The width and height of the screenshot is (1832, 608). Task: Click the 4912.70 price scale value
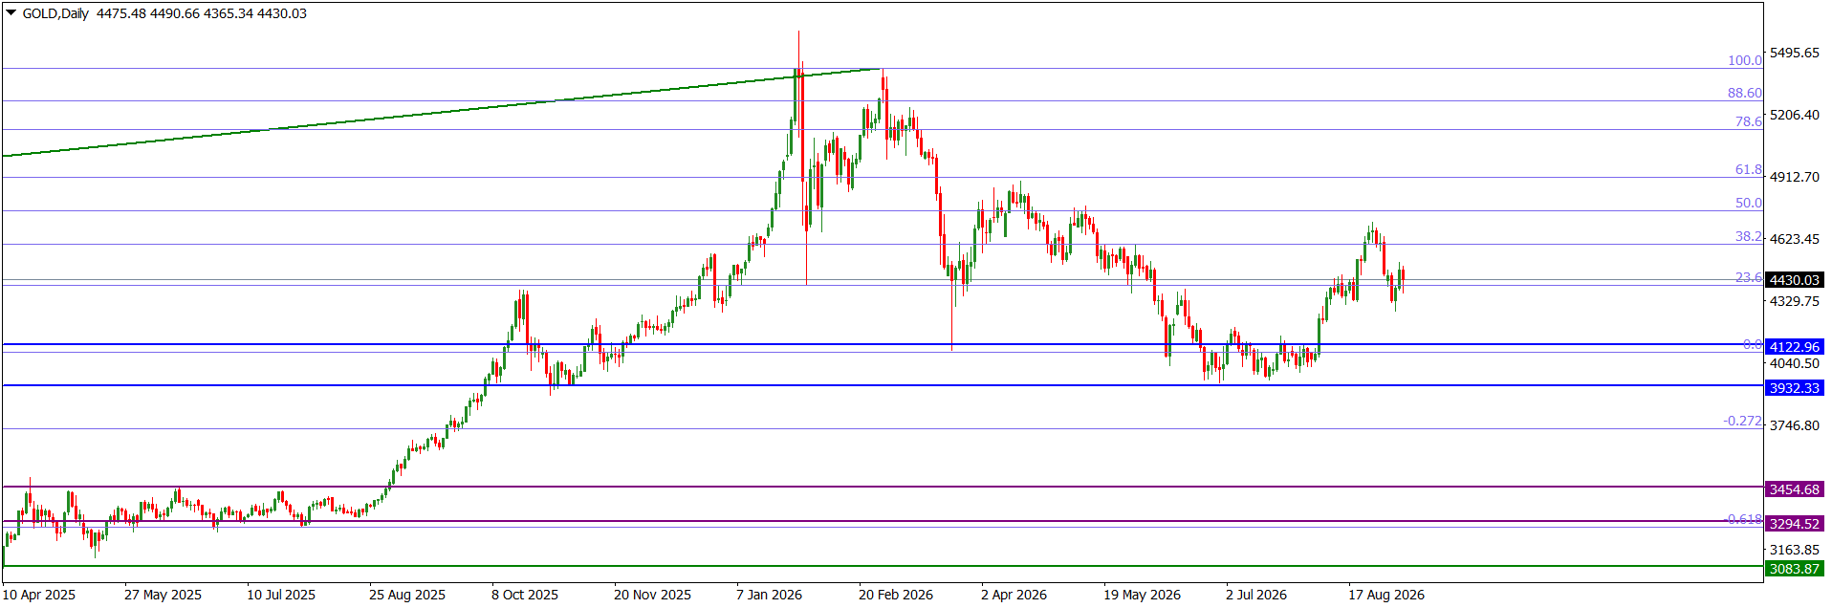(x=1795, y=177)
